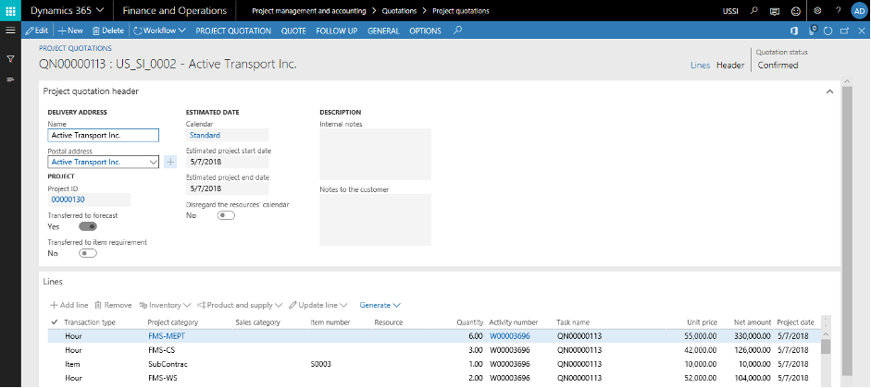This screenshot has width=871, height=388.
Task: Open the PROJECT QUOTATIONS link above title
Action: click(75, 48)
